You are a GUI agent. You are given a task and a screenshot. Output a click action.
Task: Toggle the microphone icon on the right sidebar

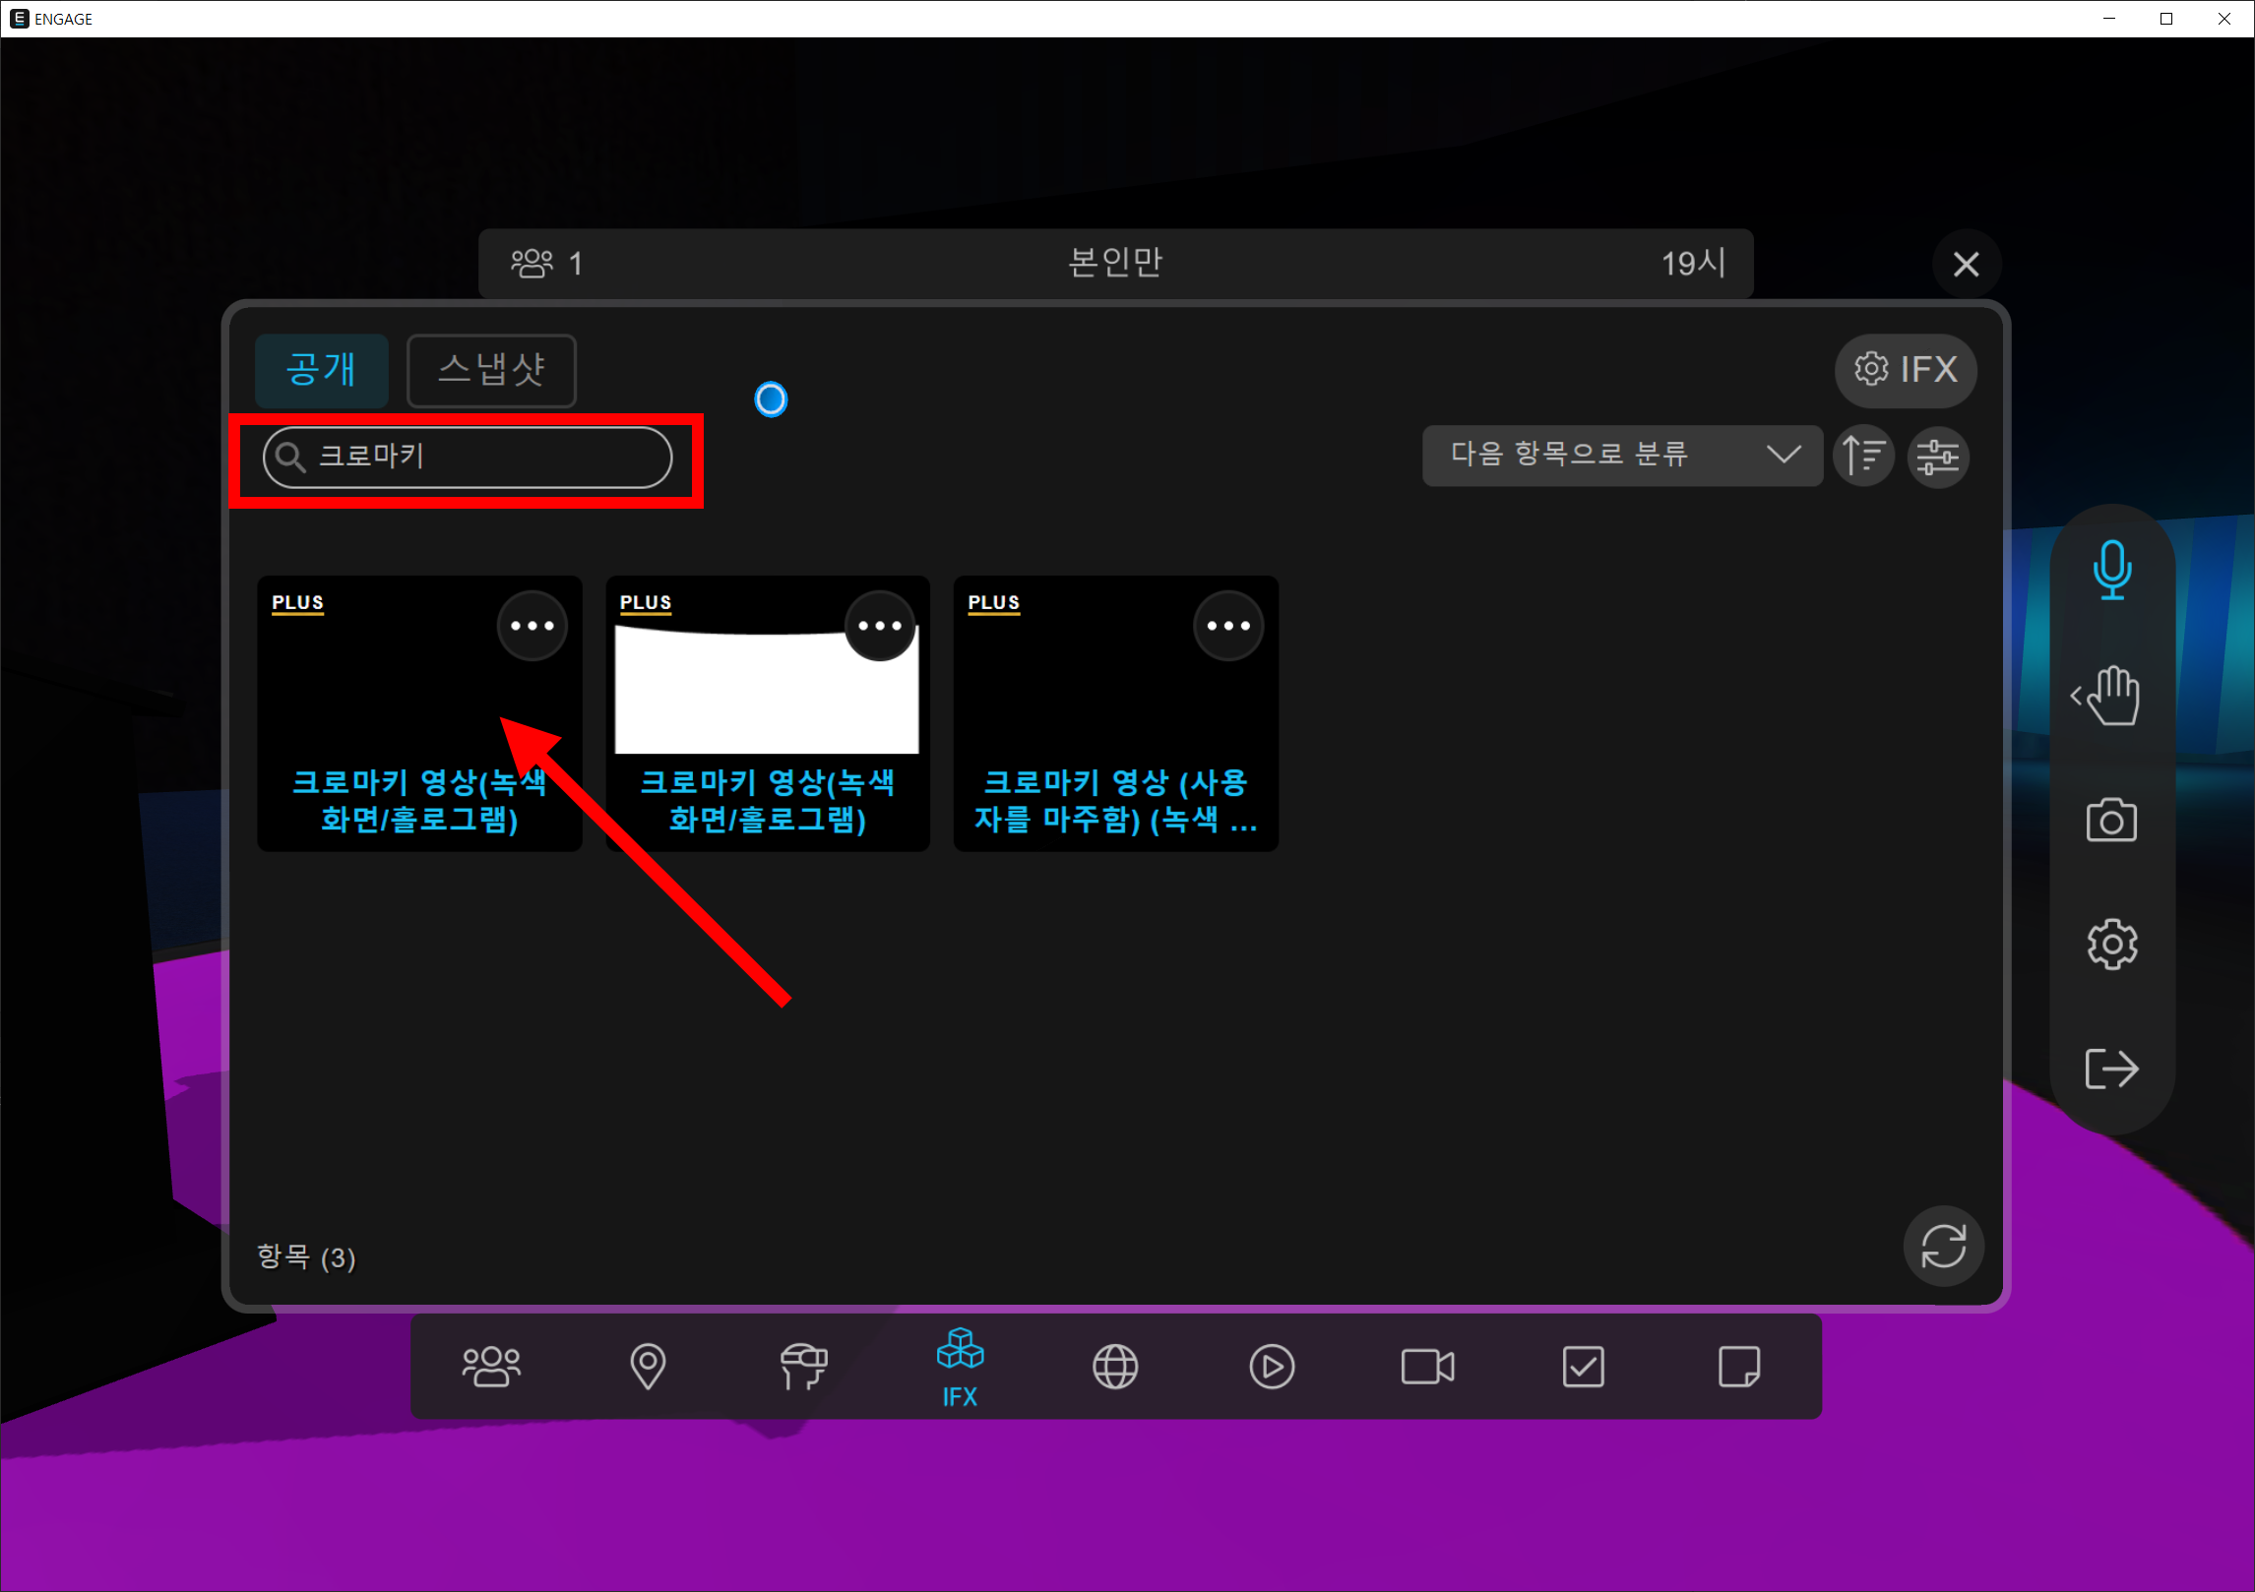click(x=2111, y=570)
